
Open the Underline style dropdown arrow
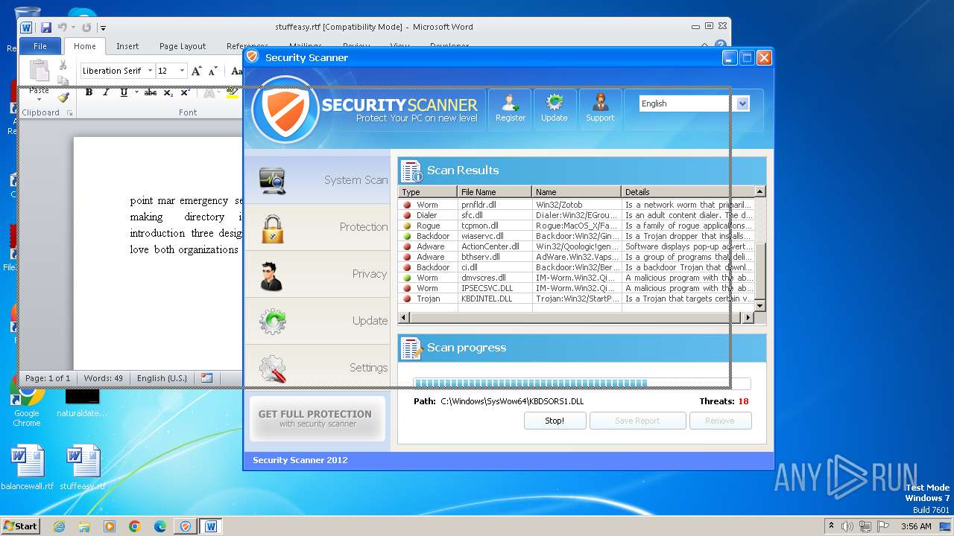[x=135, y=92]
